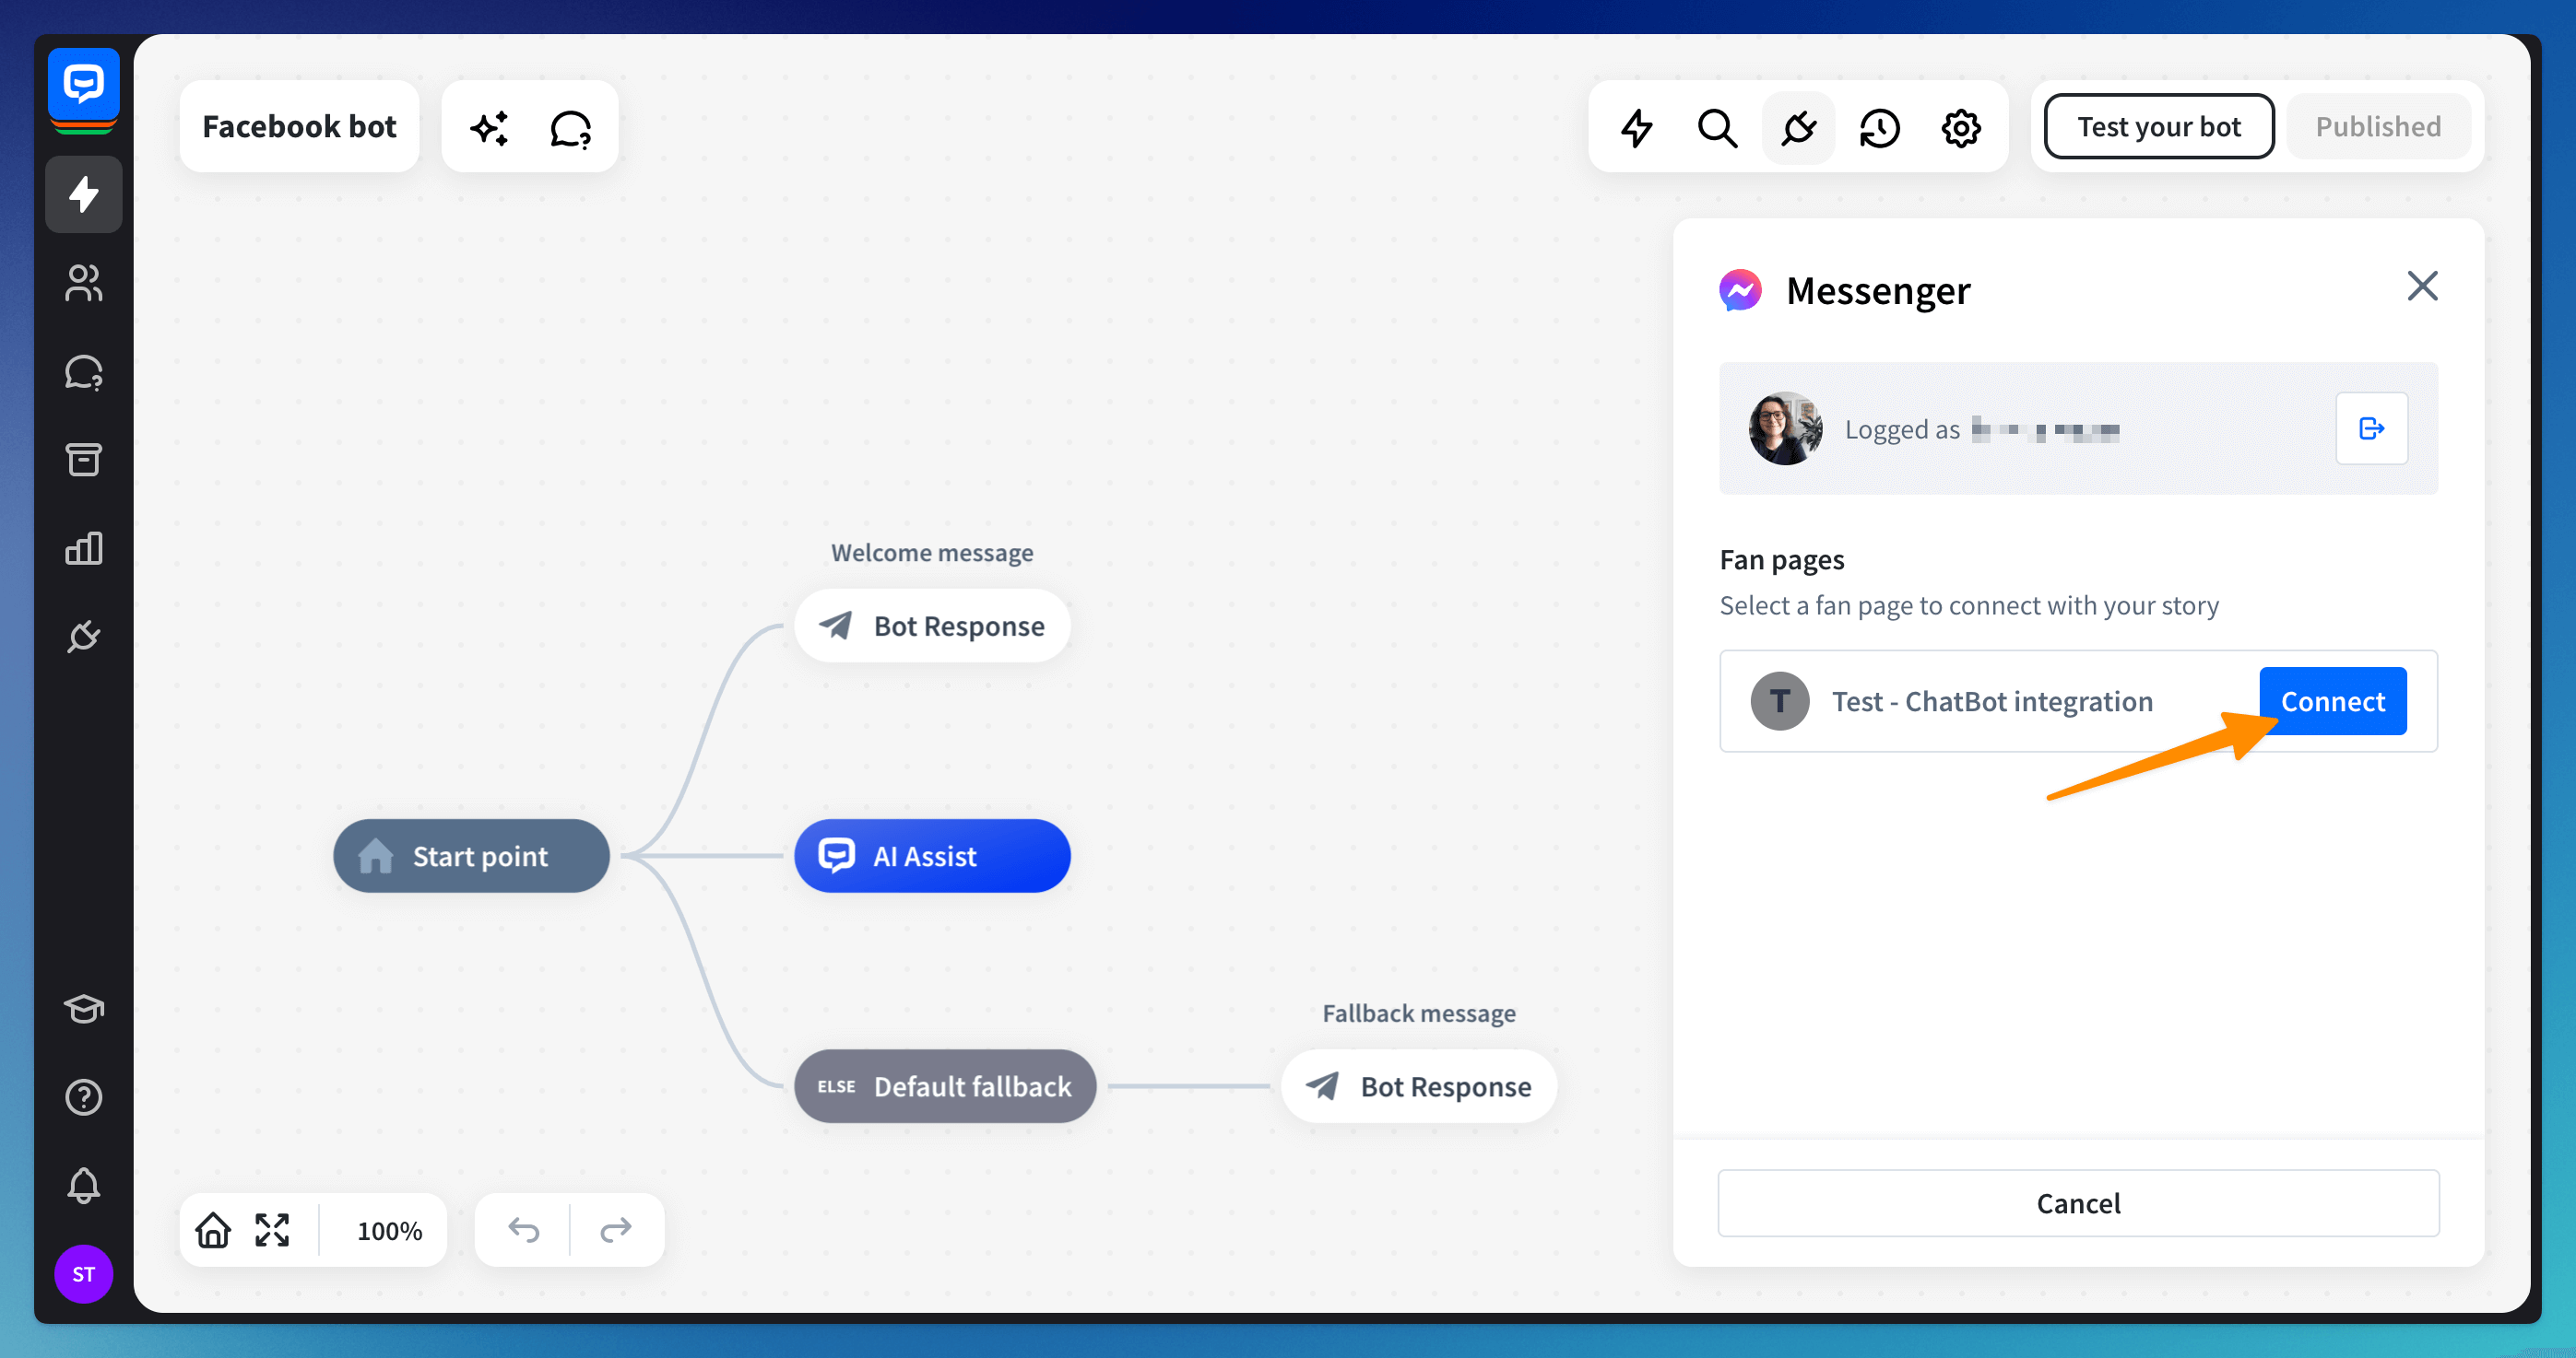The height and width of the screenshot is (1358, 2576).
Task: Open Archives box icon in sidebar
Action: (84, 460)
